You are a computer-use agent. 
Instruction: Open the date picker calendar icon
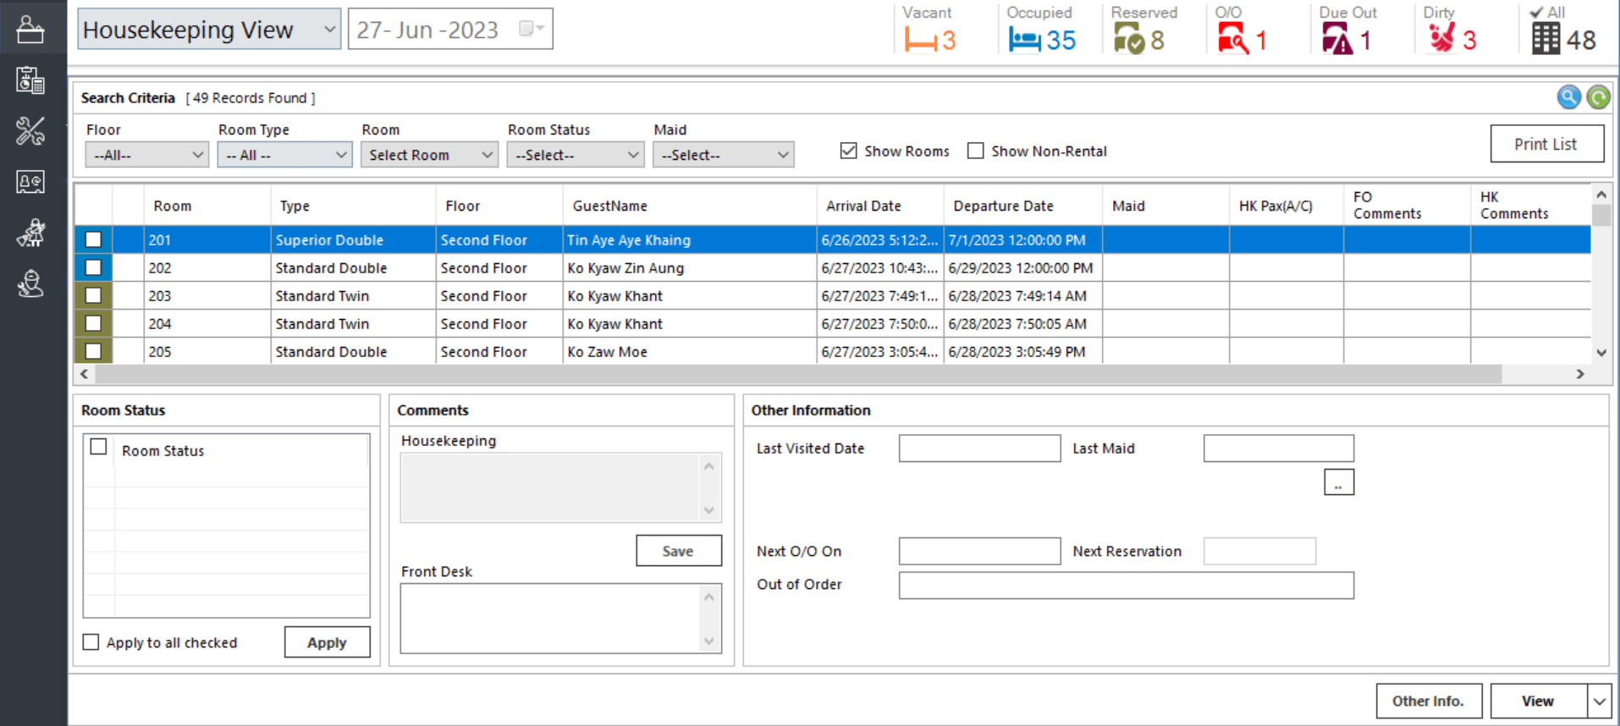tap(532, 29)
